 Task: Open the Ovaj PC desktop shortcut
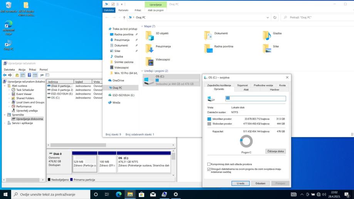[8, 45]
